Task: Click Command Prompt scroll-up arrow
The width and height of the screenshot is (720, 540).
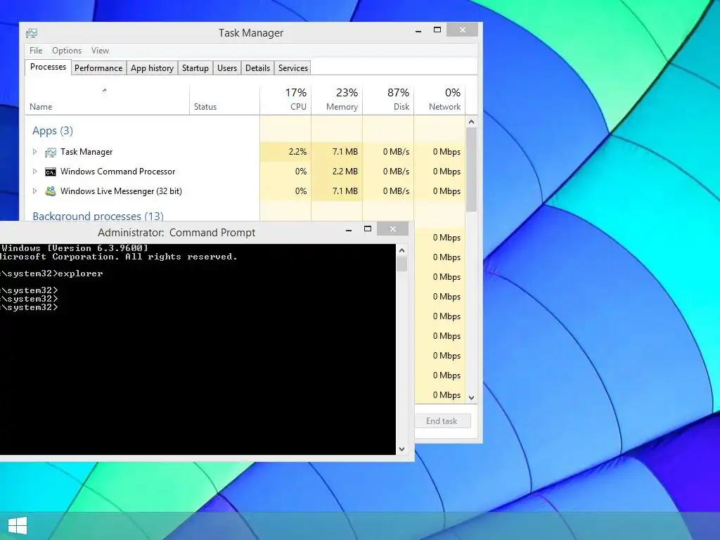Action: 401,250
